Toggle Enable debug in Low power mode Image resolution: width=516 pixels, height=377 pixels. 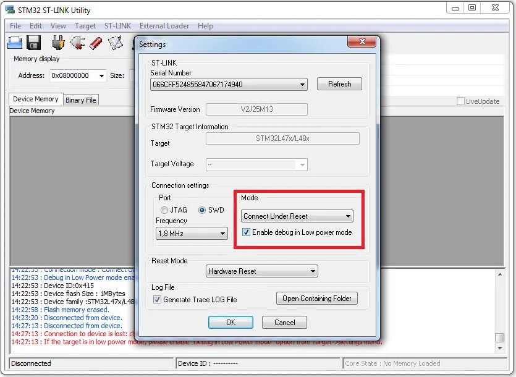pyautogui.click(x=246, y=232)
